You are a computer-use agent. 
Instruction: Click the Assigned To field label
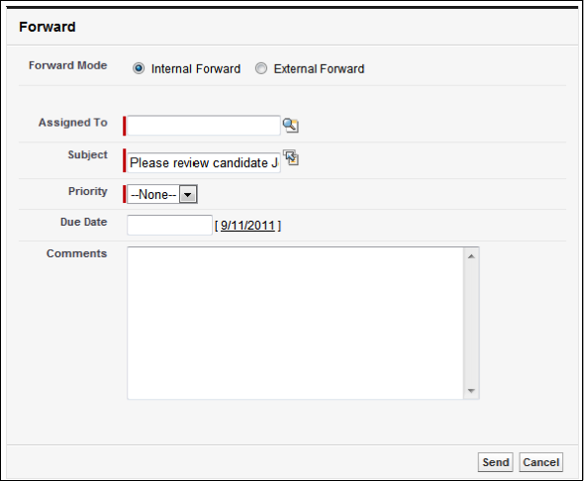click(73, 123)
